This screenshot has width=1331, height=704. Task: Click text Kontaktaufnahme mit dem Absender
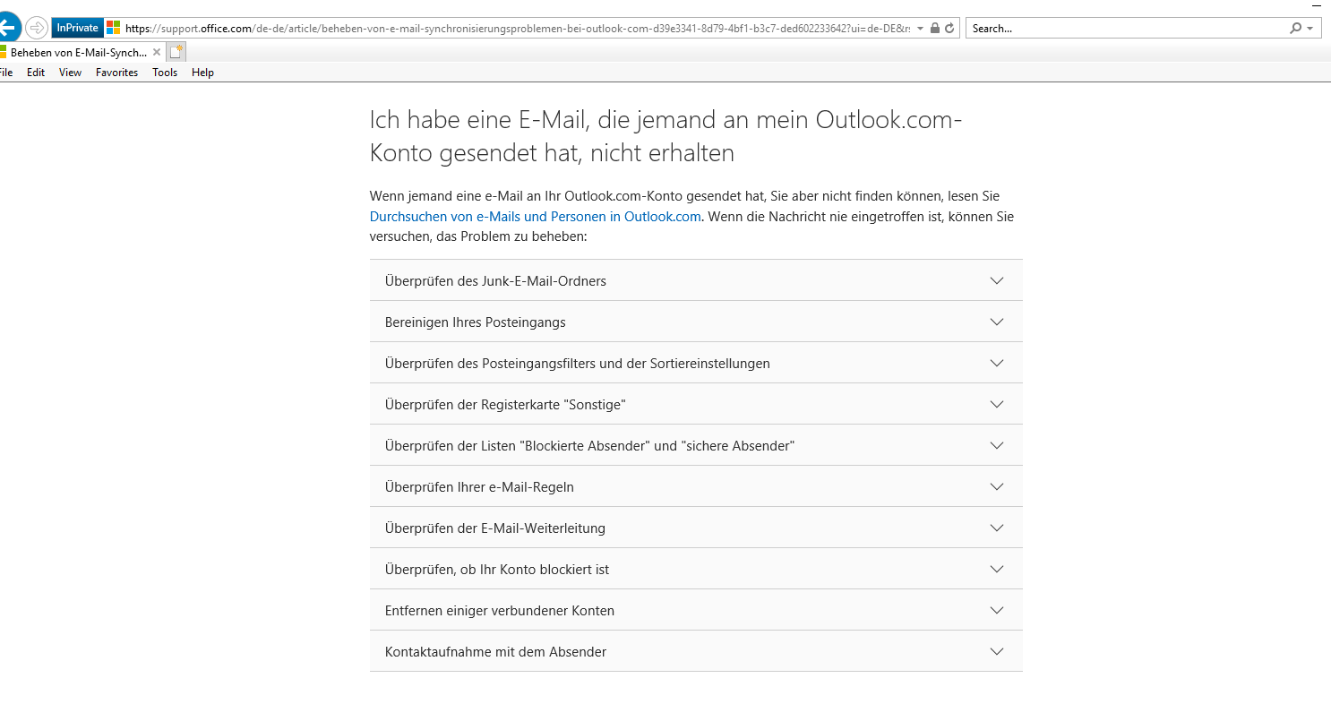tap(495, 652)
